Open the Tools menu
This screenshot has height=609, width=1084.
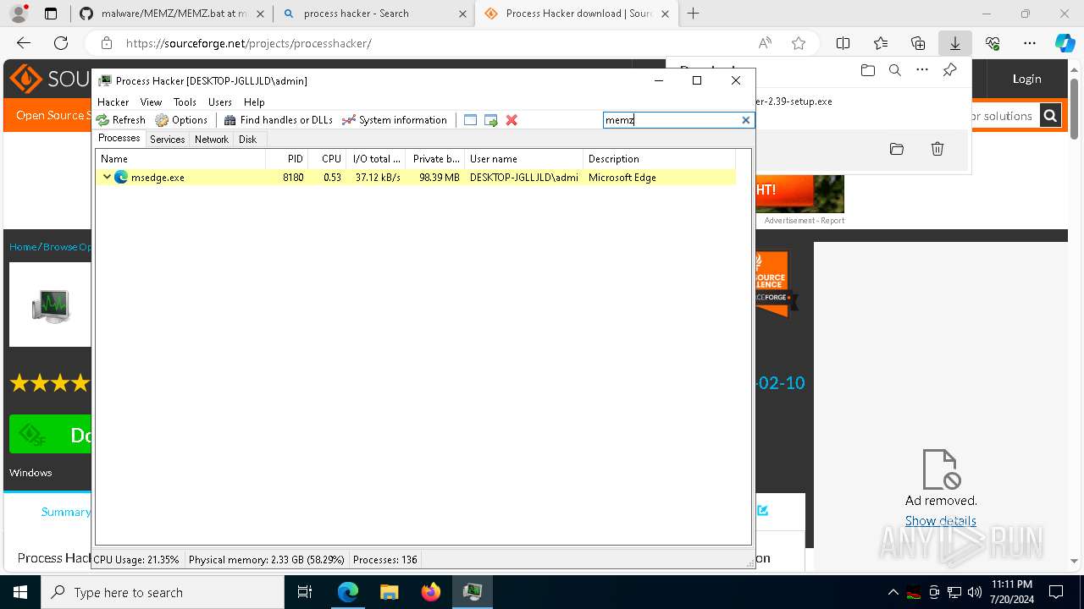[185, 101]
